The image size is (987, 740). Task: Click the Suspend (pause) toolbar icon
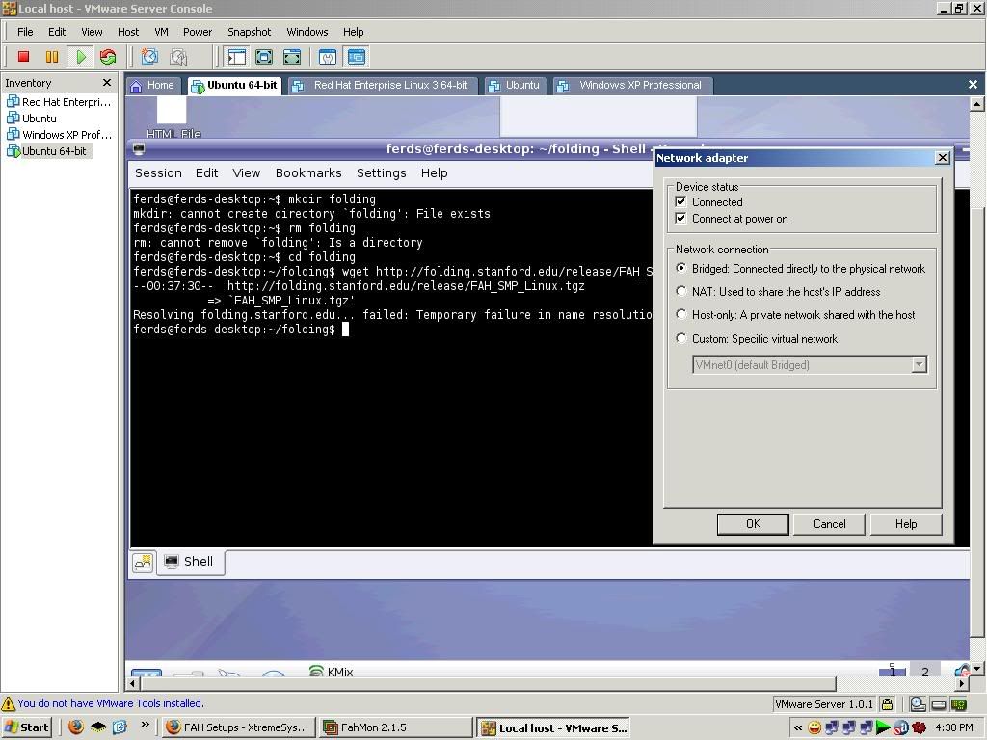click(52, 57)
